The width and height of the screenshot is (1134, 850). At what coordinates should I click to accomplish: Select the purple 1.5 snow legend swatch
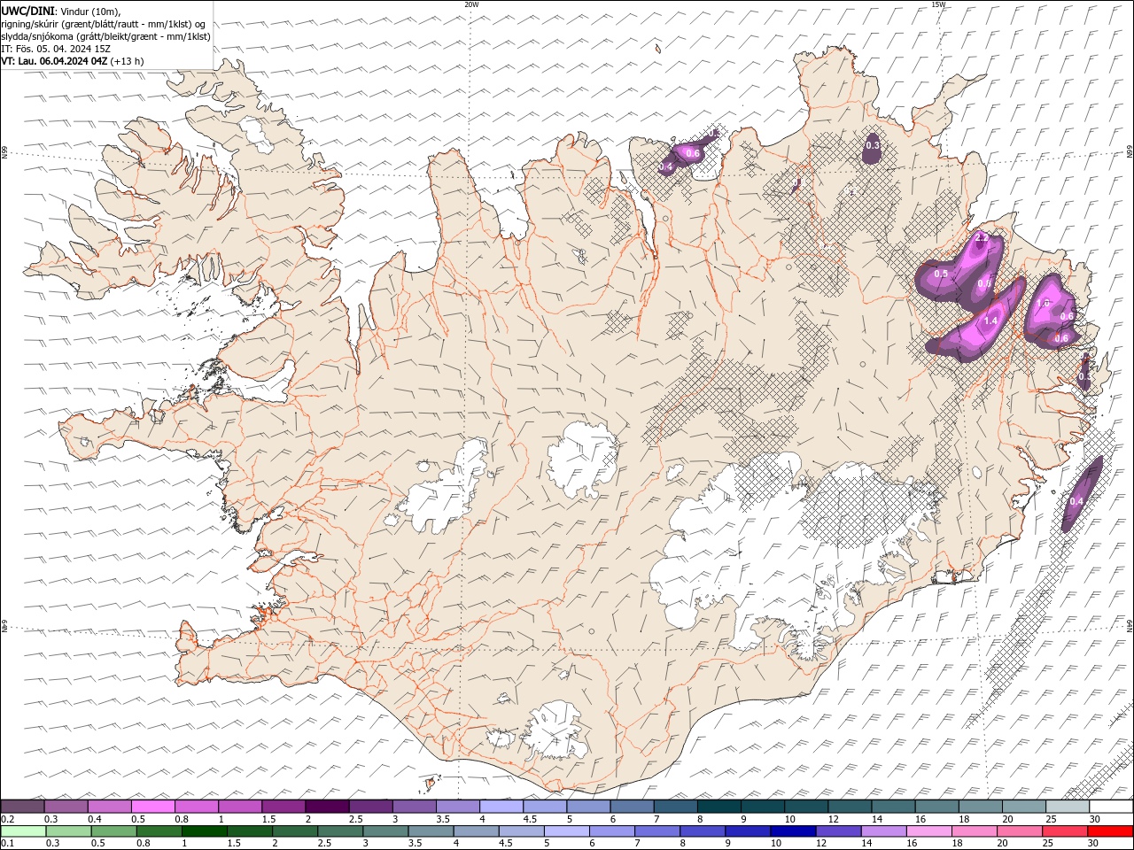pyautogui.click(x=283, y=807)
